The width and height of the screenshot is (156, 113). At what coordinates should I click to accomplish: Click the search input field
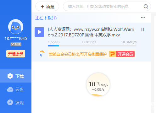coord(107,7)
